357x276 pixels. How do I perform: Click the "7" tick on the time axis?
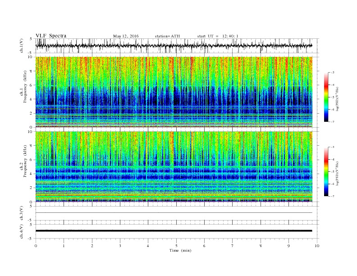click(233, 246)
